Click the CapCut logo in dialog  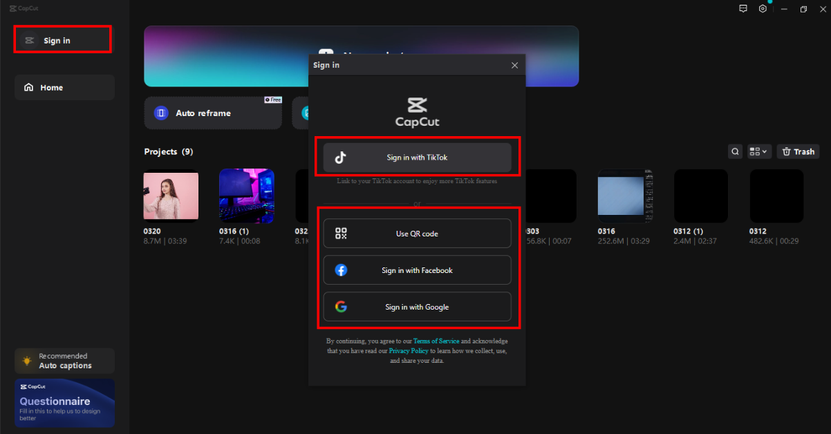click(x=417, y=113)
